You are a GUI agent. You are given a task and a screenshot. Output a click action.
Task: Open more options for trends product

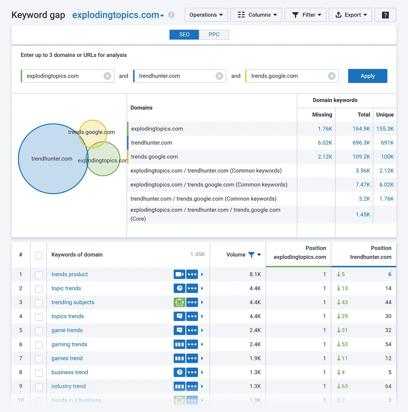tap(192, 274)
